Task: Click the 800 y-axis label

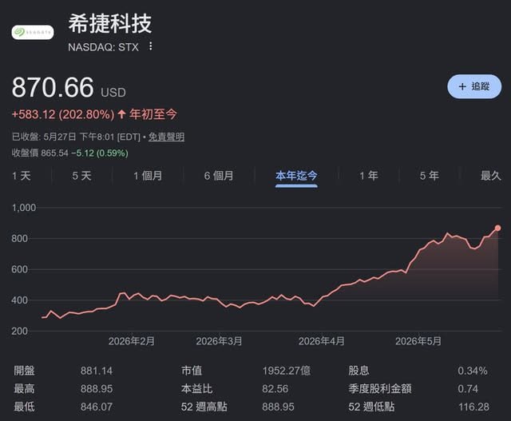Action: 19,239
